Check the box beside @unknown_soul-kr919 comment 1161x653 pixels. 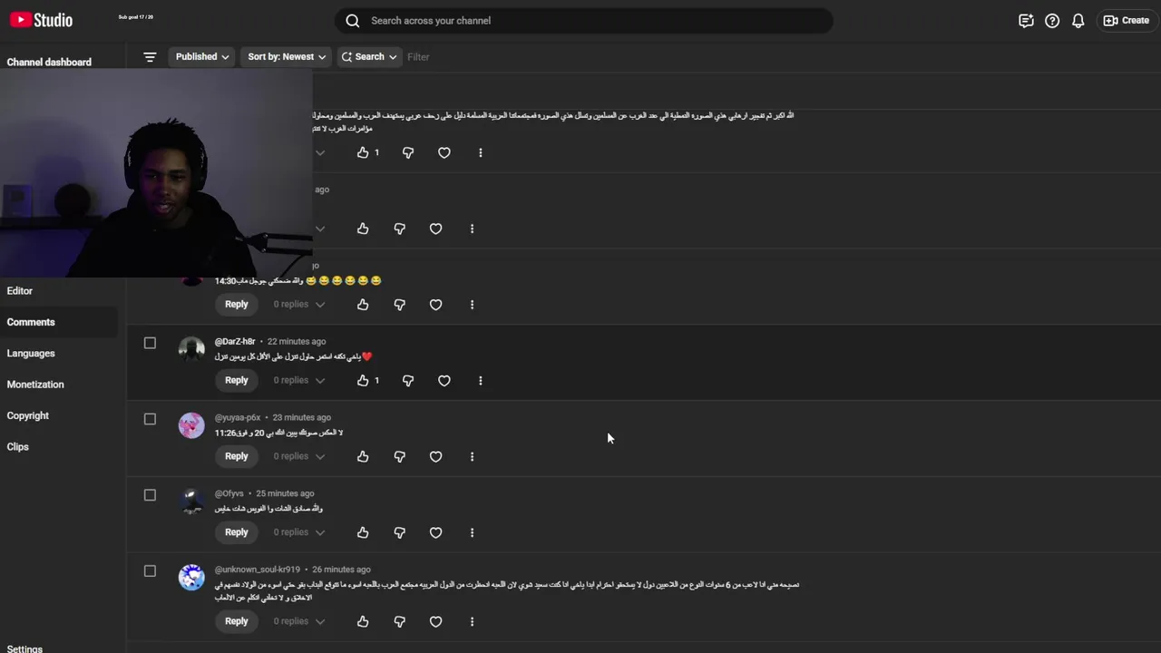tap(150, 571)
